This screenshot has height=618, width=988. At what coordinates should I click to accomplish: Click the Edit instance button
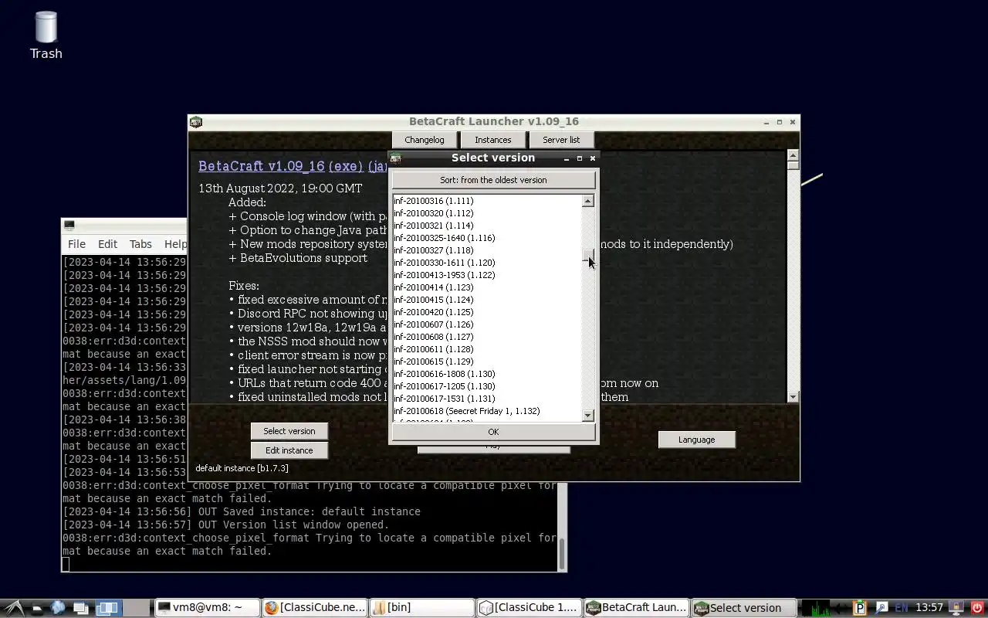[289, 450]
